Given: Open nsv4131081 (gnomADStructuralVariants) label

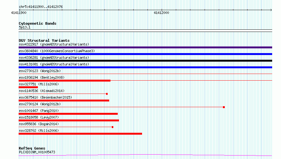Looking at the screenshot, I should (54, 64).
